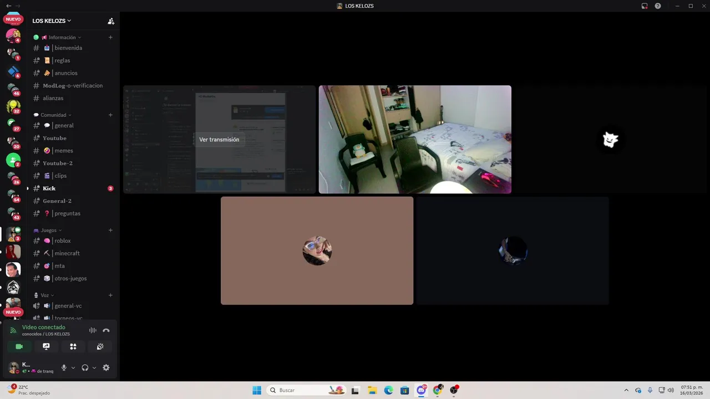
Task: Open the Kick channel with unread badge
Action: coord(73,188)
